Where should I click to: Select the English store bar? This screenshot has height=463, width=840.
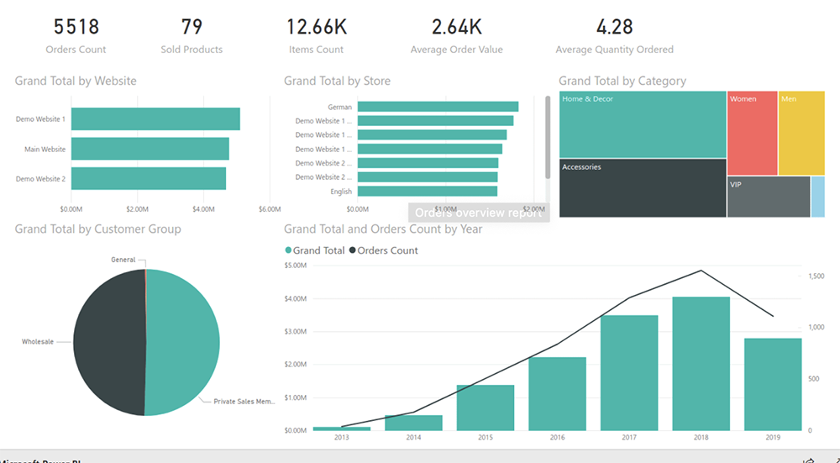click(x=428, y=192)
